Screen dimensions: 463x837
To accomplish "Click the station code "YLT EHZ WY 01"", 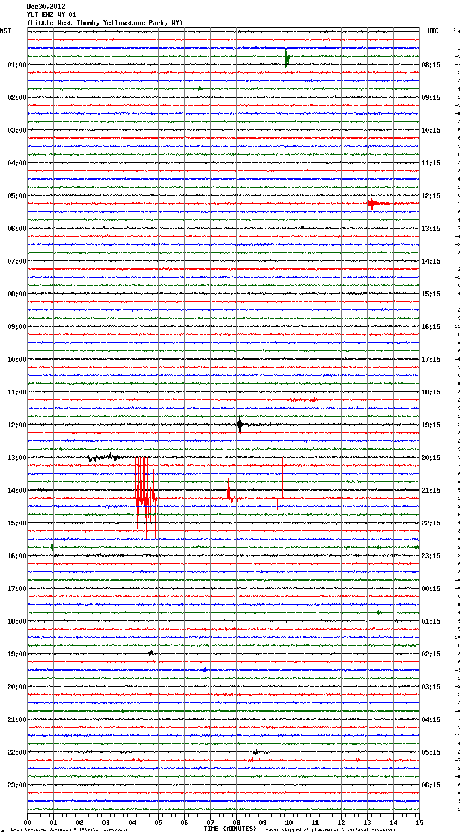I will (52, 15).
